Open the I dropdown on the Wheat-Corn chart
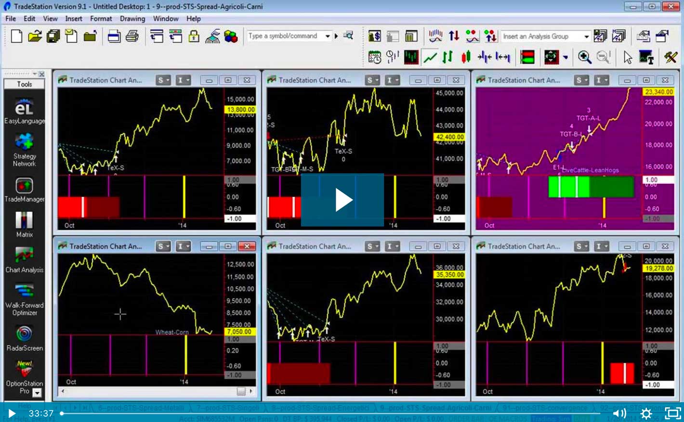The width and height of the screenshot is (684, 422). click(x=183, y=246)
